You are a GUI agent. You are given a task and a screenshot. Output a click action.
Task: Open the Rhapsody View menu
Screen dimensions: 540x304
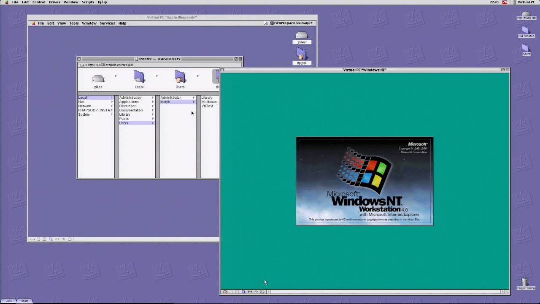click(62, 23)
